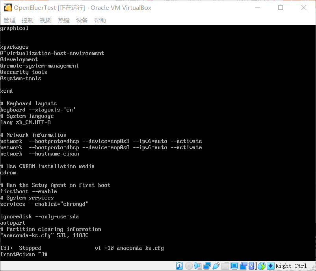Open the 视图 menu
Image resolution: width=316 pixels, height=271 pixels.
click(46, 20)
